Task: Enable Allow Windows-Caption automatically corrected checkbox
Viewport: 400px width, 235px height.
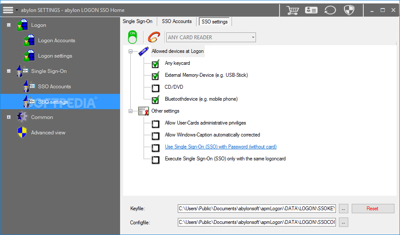Action: tap(156, 136)
